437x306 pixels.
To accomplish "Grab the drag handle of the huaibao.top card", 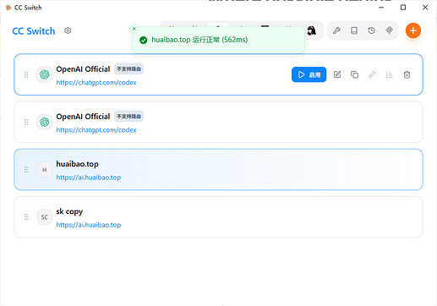I will 26,170.
